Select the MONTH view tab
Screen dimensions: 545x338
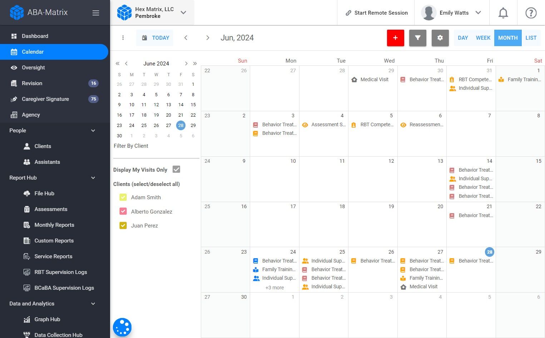[x=508, y=38]
